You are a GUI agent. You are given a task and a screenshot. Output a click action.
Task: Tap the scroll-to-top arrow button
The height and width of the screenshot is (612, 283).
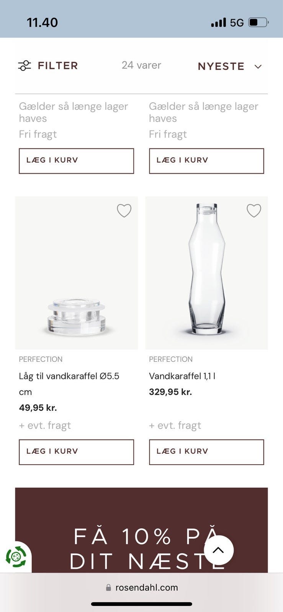pyautogui.click(x=218, y=550)
